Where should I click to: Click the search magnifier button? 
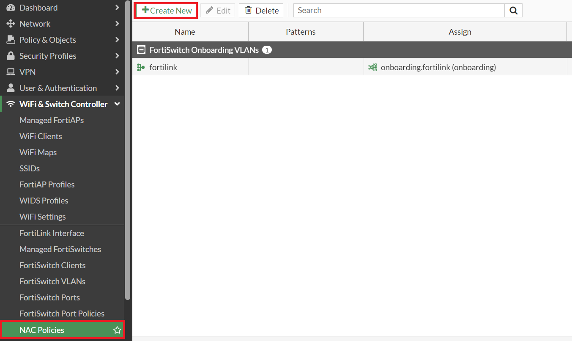click(513, 11)
